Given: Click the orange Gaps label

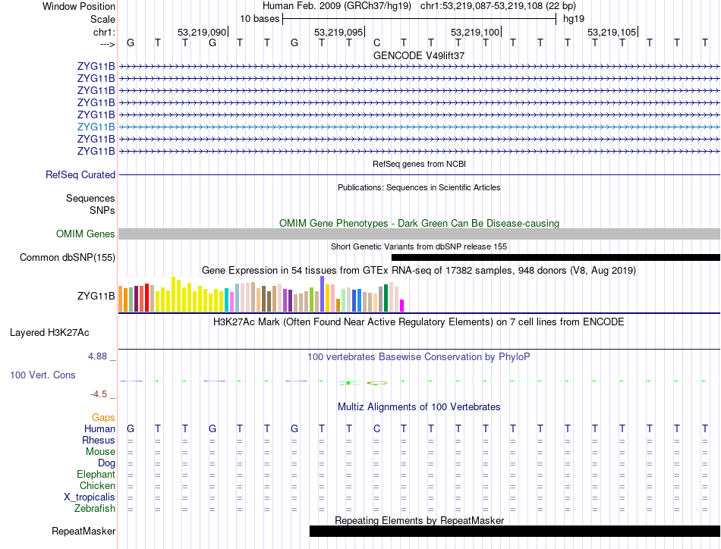Looking at the screenshot, I should 103,418.
